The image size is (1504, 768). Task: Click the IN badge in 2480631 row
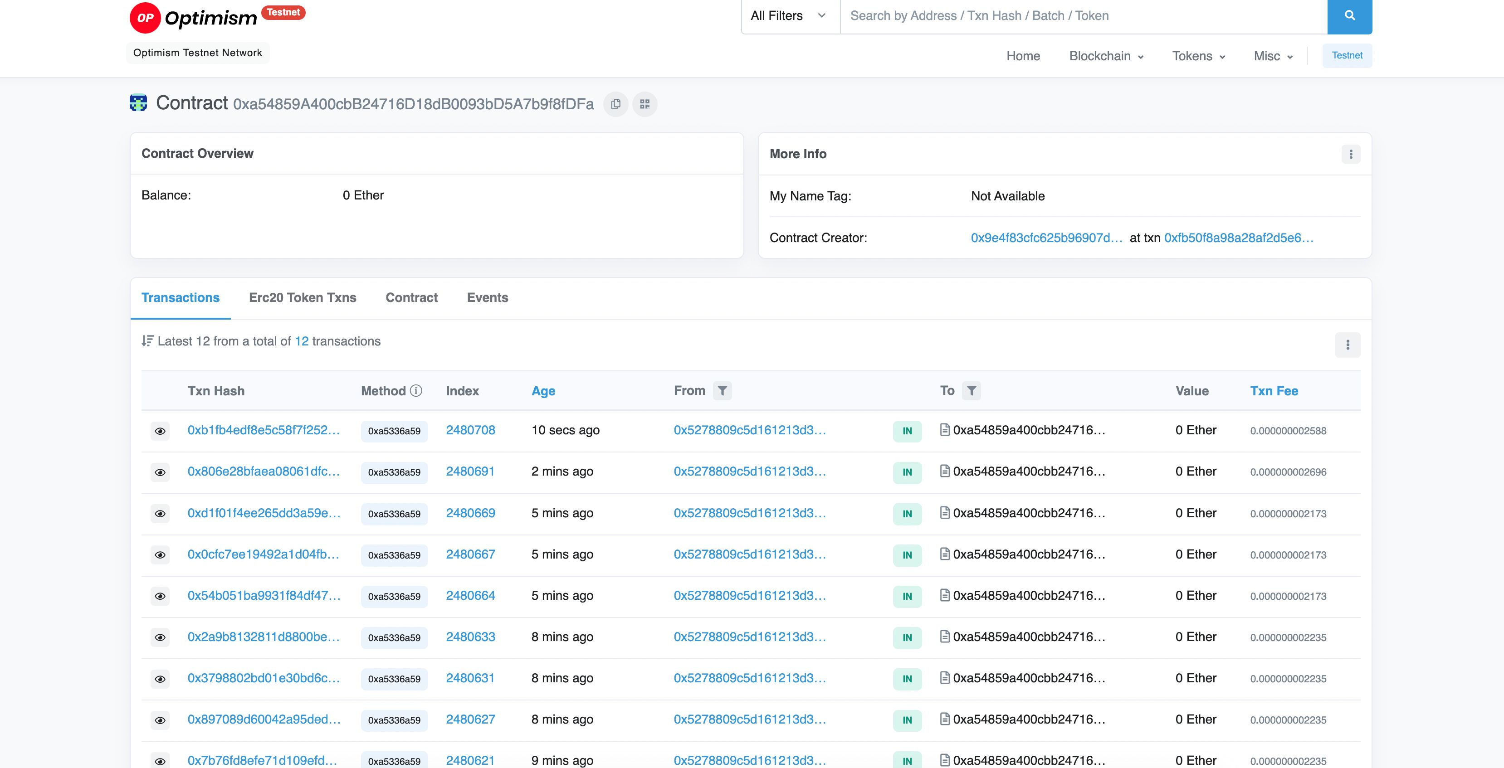tap(907, 679)
